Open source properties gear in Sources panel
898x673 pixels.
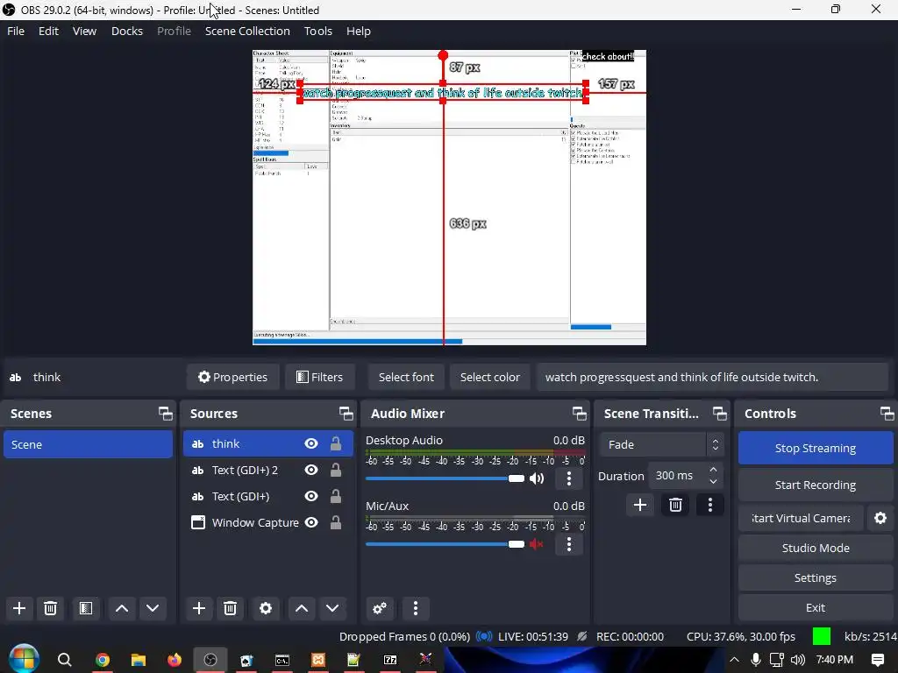pos(266,608)
